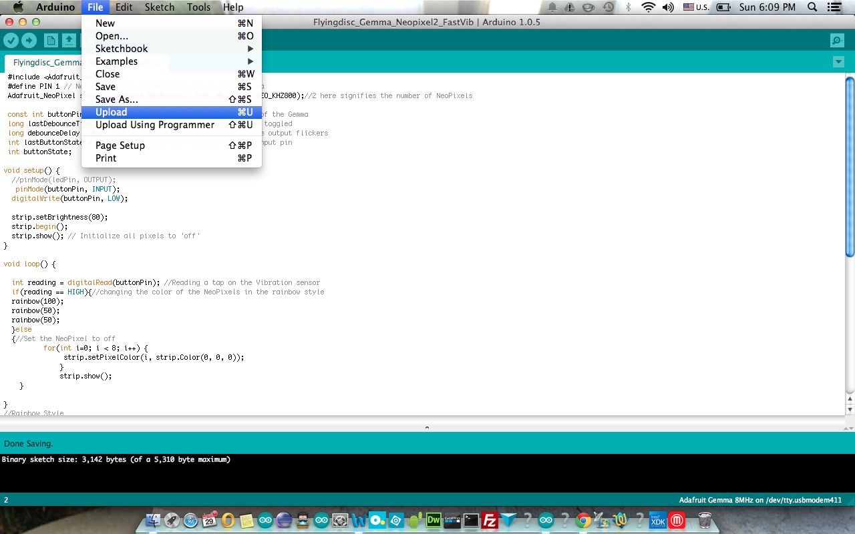Choose Save from the File menu
The height and width of the screenshot is (534, 855).
(172, 87)
